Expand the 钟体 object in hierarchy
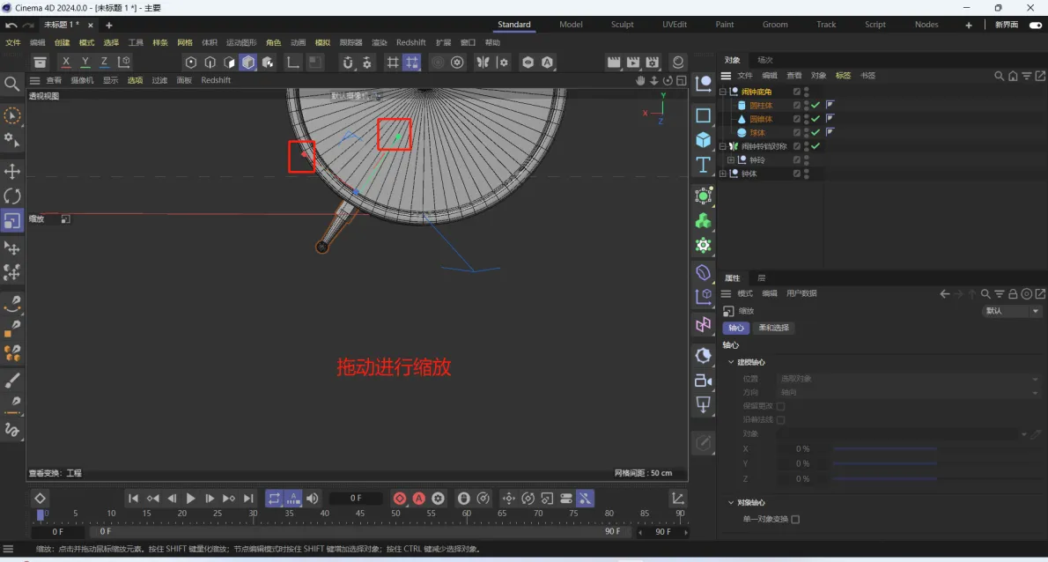 [723, 174]
